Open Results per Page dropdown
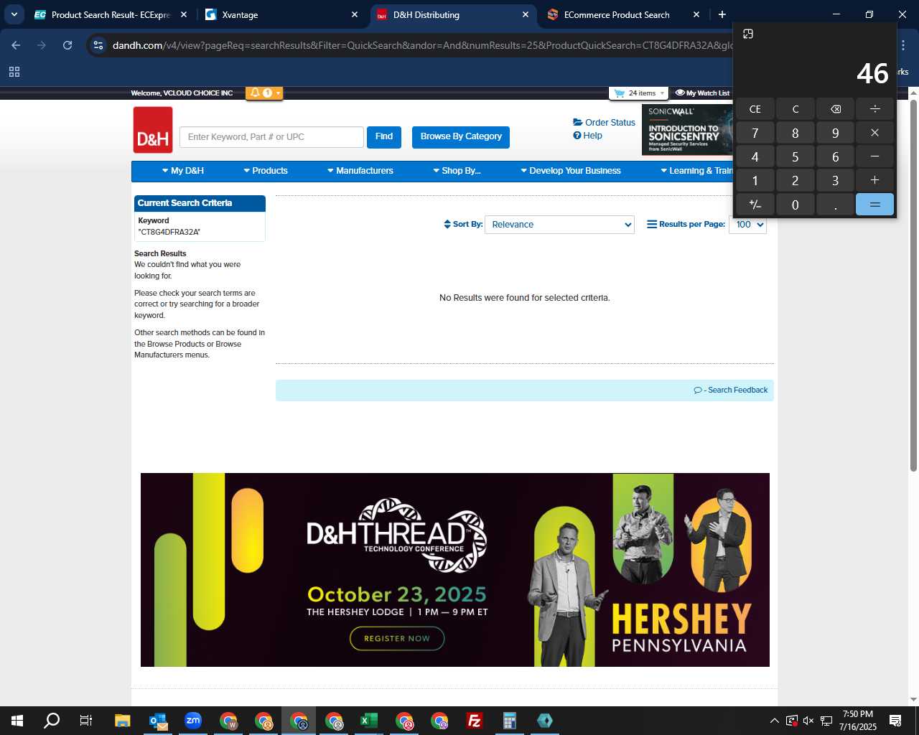919x735 pixels. pos(747,225)
